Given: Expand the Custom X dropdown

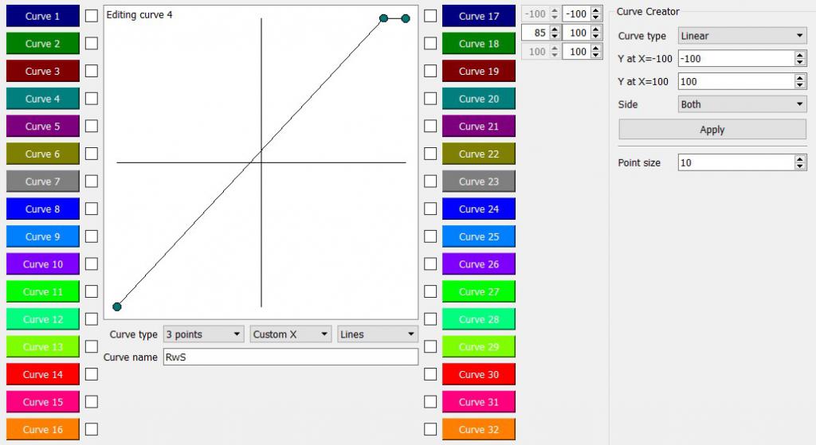Looking at the screenshot, I should point(291,334).
